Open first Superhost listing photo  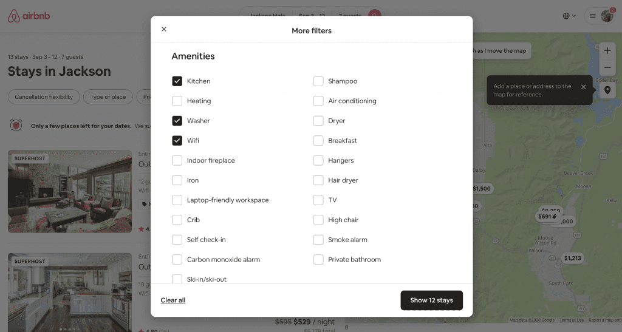[70, 191]
